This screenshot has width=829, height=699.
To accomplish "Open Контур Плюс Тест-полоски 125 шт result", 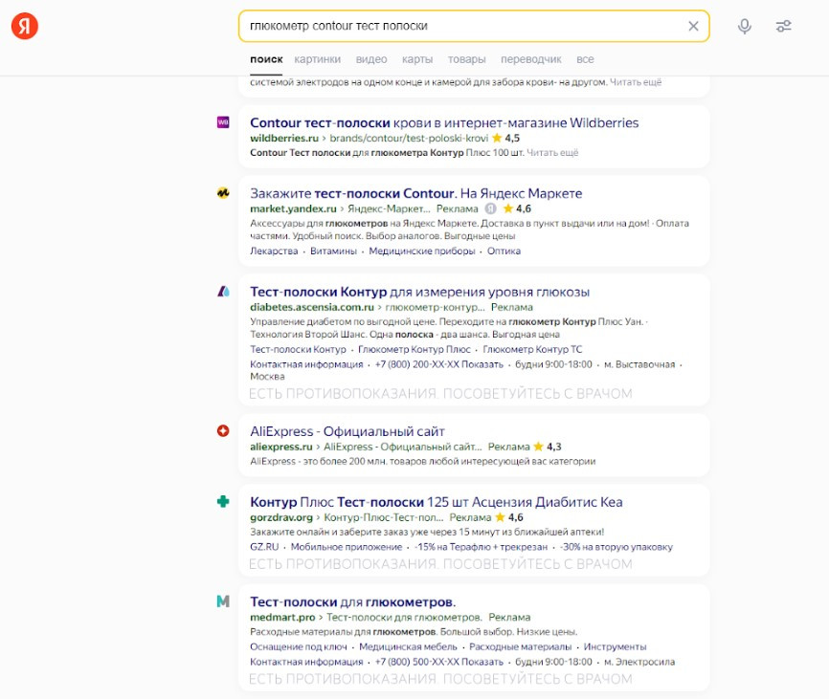I will pos(437,502).
